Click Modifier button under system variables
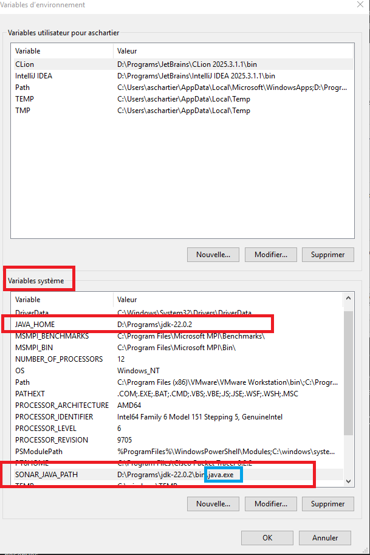 pos(270,504)
